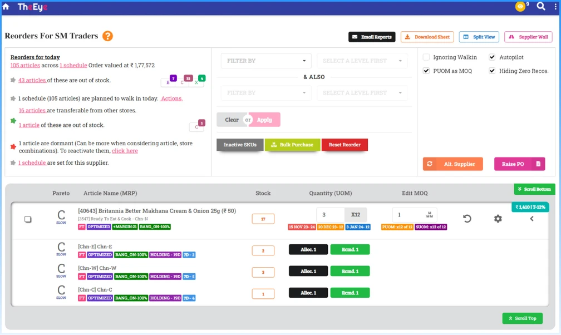The height and width of the screenshot is (335, 561).
Task: Apply the selected filters
Action: 263,119
